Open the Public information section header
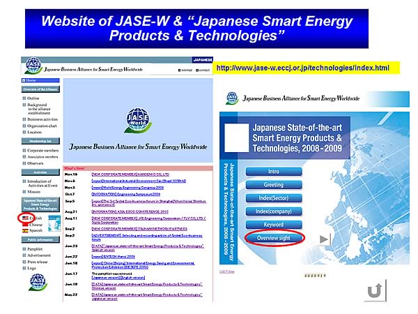The height and width of the screenshot is (314, 418). [x=40, y=239]
